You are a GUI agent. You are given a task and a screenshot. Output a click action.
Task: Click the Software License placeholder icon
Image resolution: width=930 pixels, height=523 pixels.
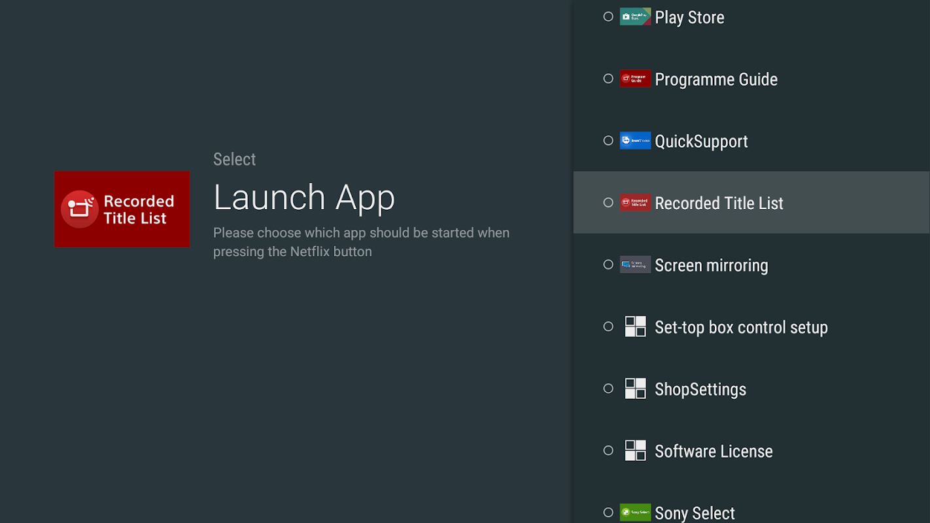click(635, 450)
